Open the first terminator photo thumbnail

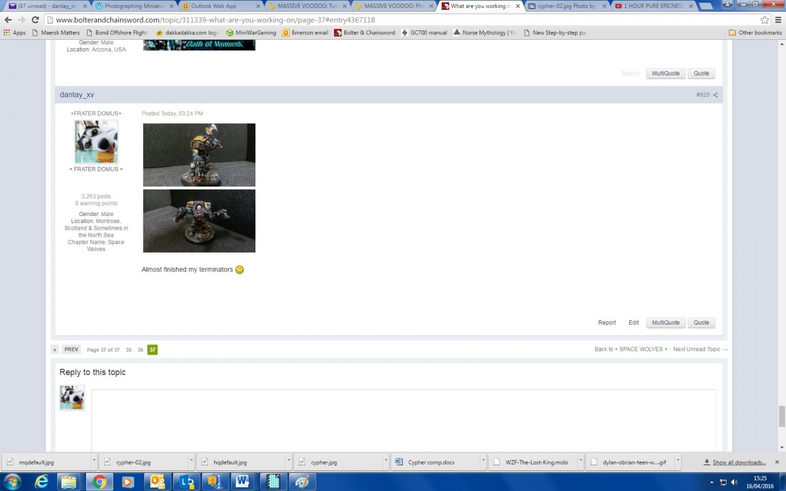pyautogui.click(x=199, y=155)
